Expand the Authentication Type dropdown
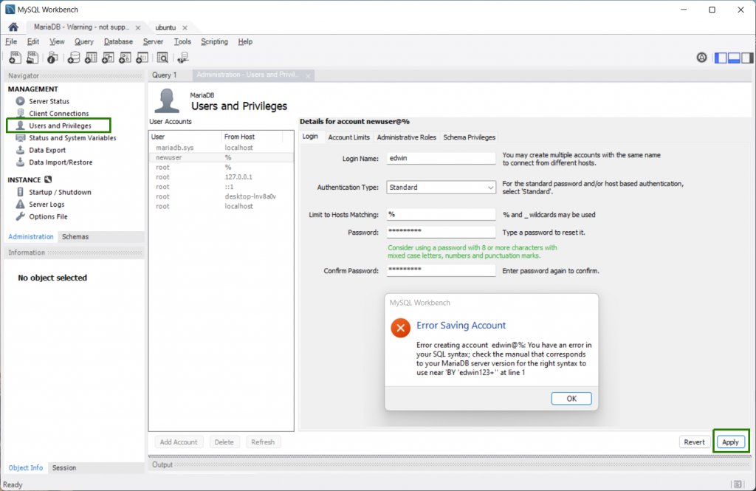Screen dimensions: 756x491 [x=490, y=188]
